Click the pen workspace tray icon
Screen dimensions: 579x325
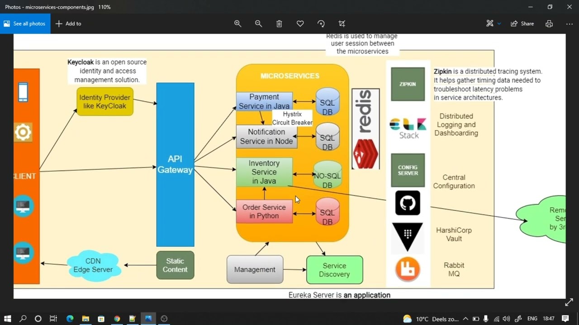pyautogui.click(x=518, y=319)
